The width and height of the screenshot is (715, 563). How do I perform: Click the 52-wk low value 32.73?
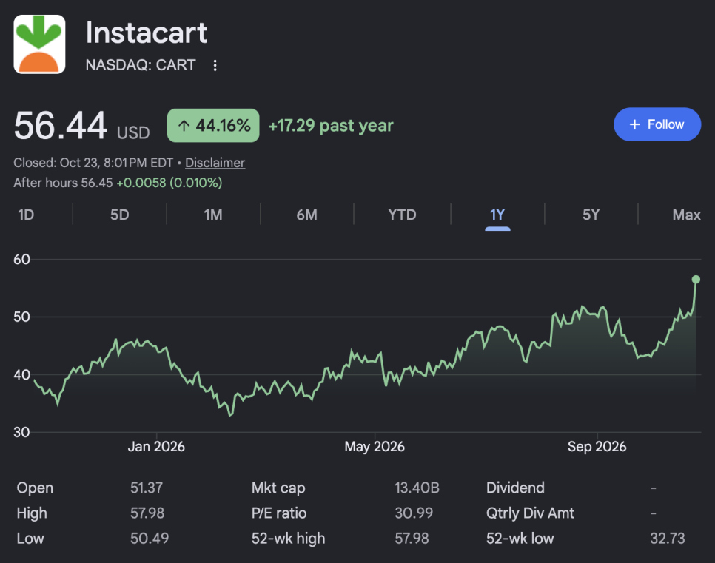(668, 539)
